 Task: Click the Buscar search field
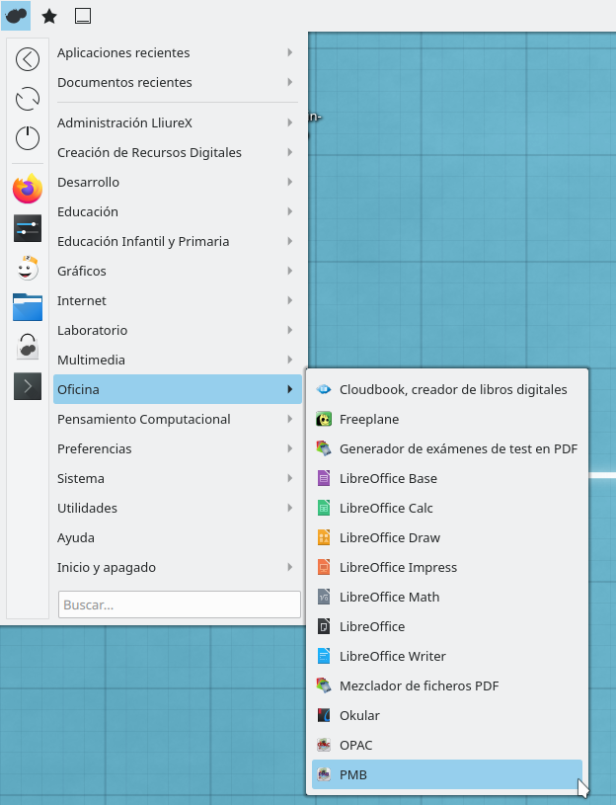click(x=179, y=604)
